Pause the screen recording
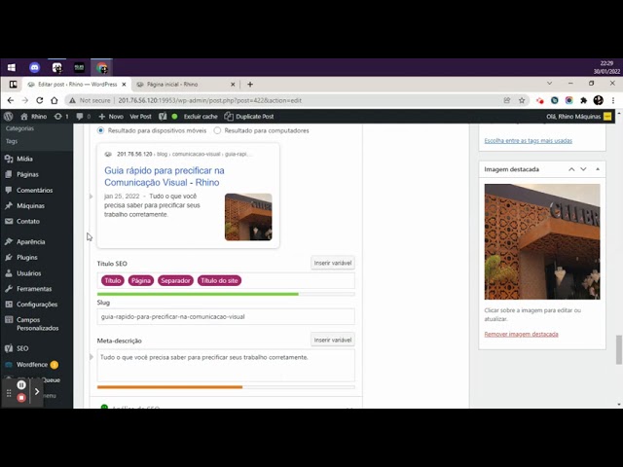Image resolution: width=623 pixels, height=467 pixels. point(21,385)
